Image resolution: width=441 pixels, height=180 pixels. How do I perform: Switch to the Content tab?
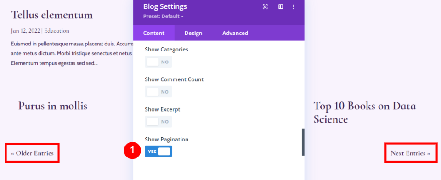click(x=154, y=33)
